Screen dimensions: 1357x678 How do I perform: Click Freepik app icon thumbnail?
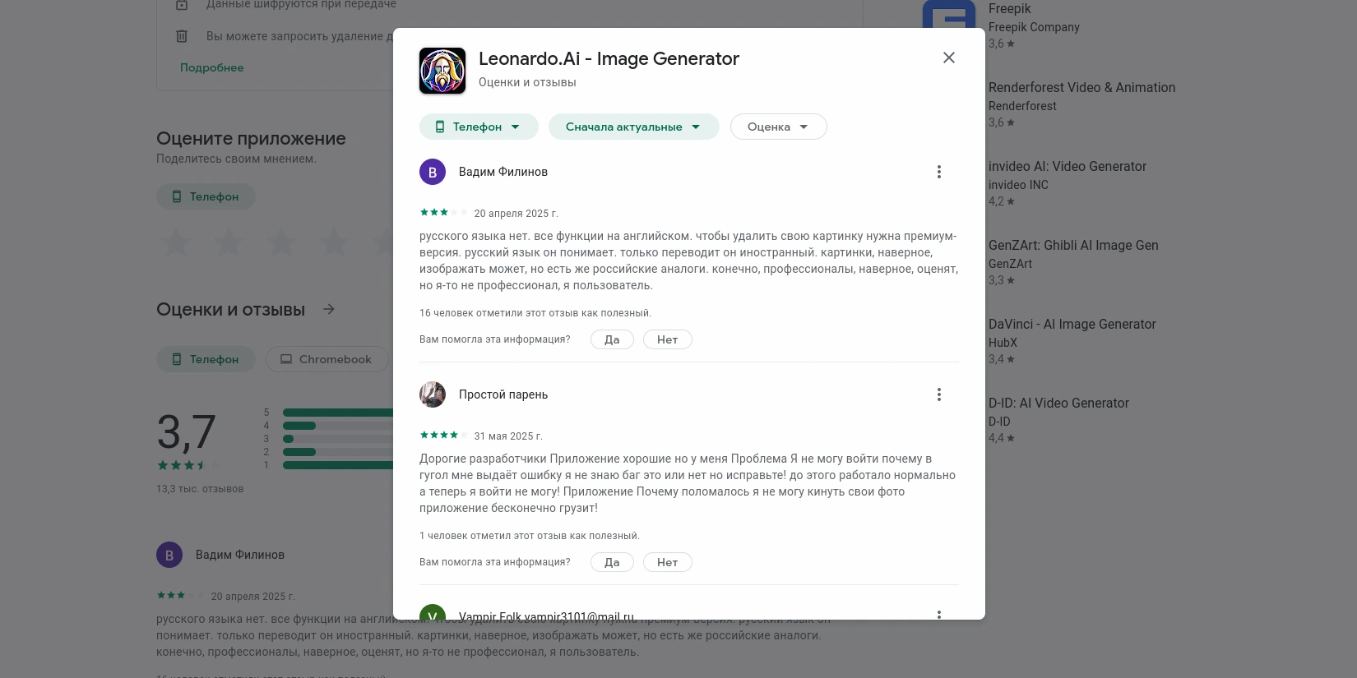click(949, 15)
